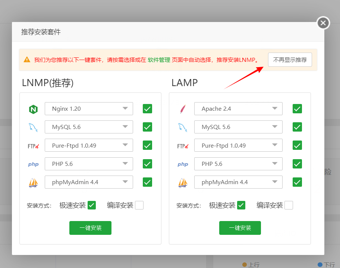Open the 软件管理 link
The height and width of the screenshot is (268, 340).
click(159, 60)
